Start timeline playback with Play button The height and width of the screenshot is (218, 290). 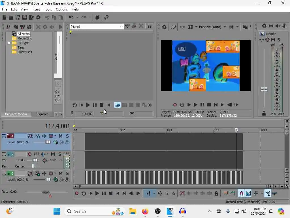pos(97,194)
